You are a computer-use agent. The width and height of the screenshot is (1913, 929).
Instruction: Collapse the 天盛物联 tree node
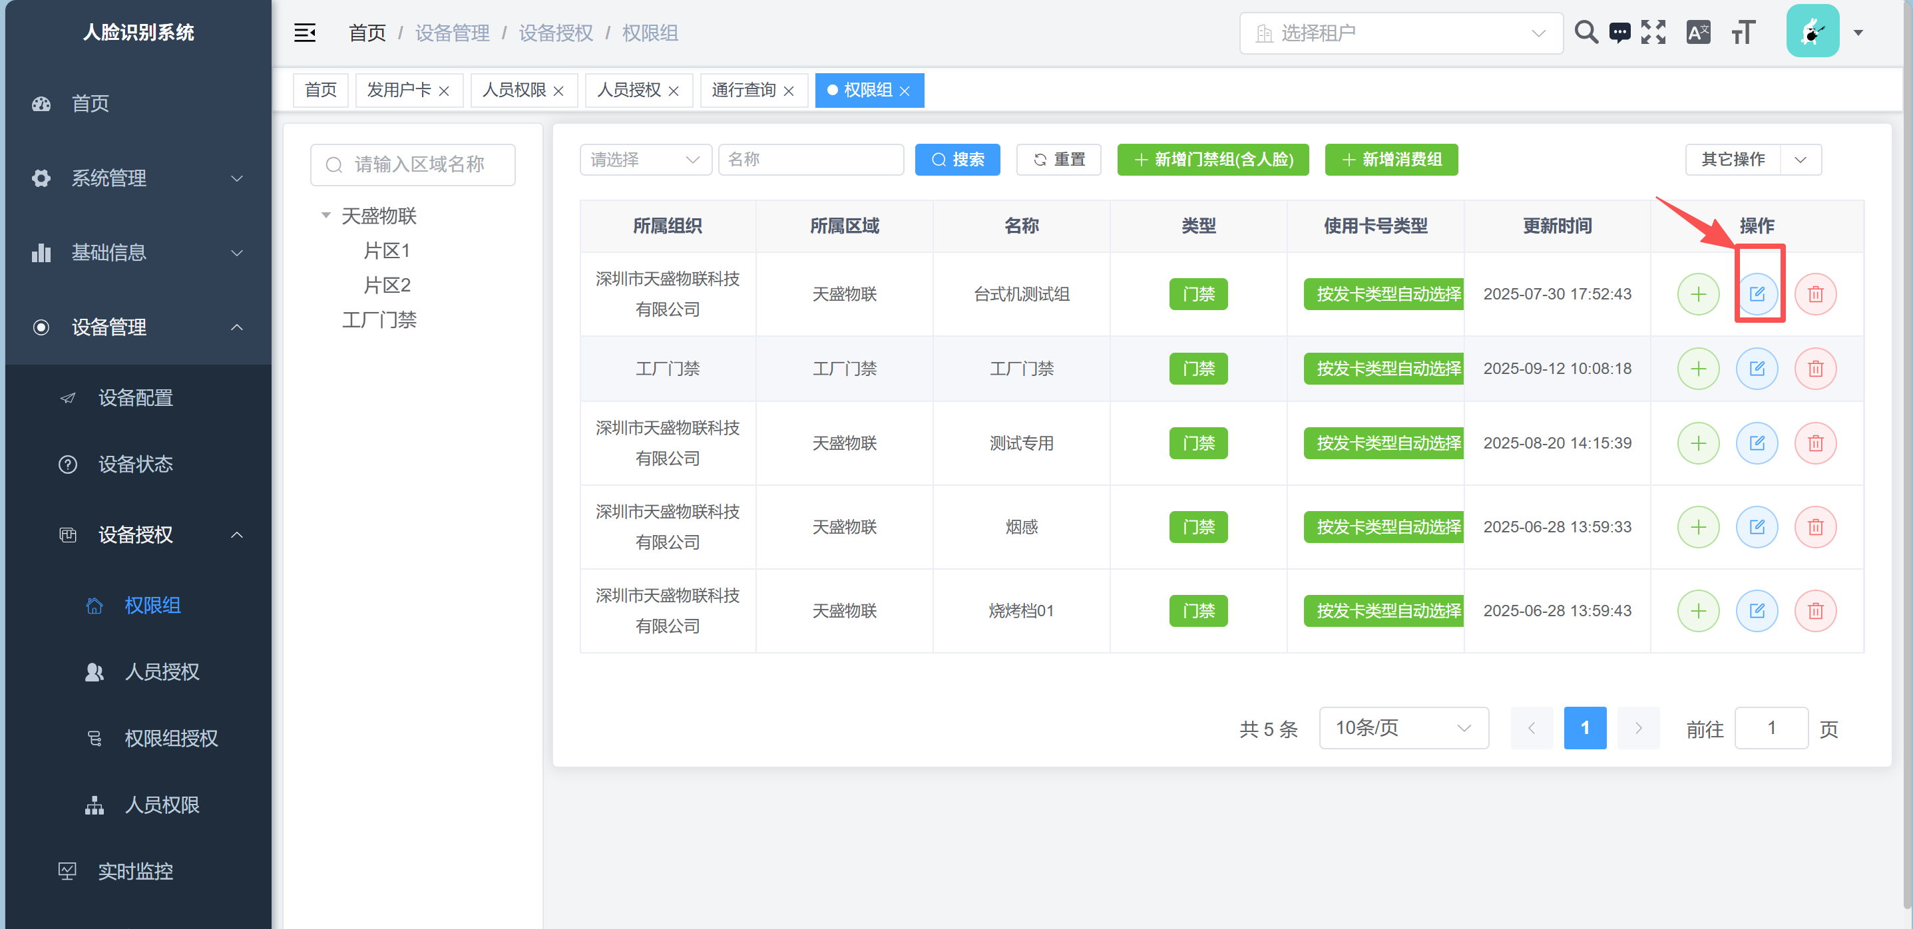pyautogui.click(x=325, y=216)
